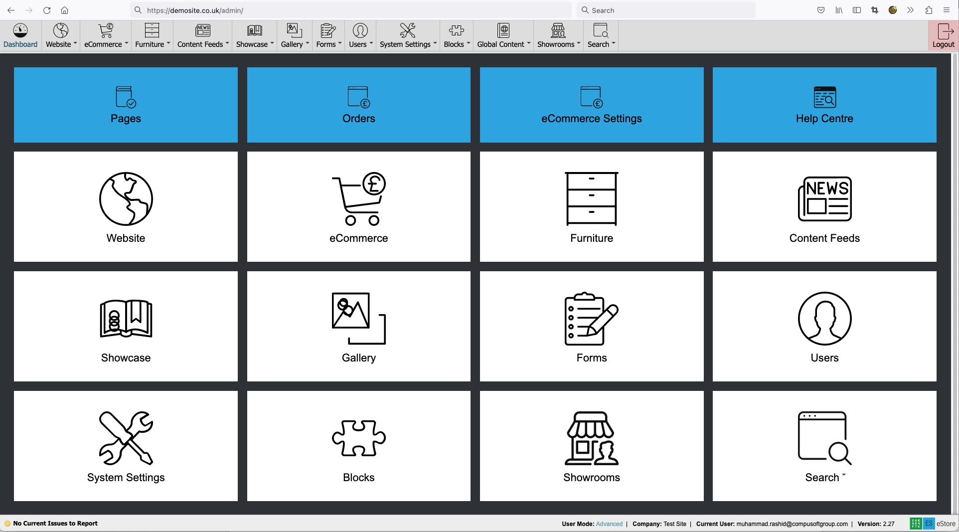The width and height of the screenshot is (959, 532).
Task: Click 'Company: Test Site' in status bar
Action: point(659,524)
